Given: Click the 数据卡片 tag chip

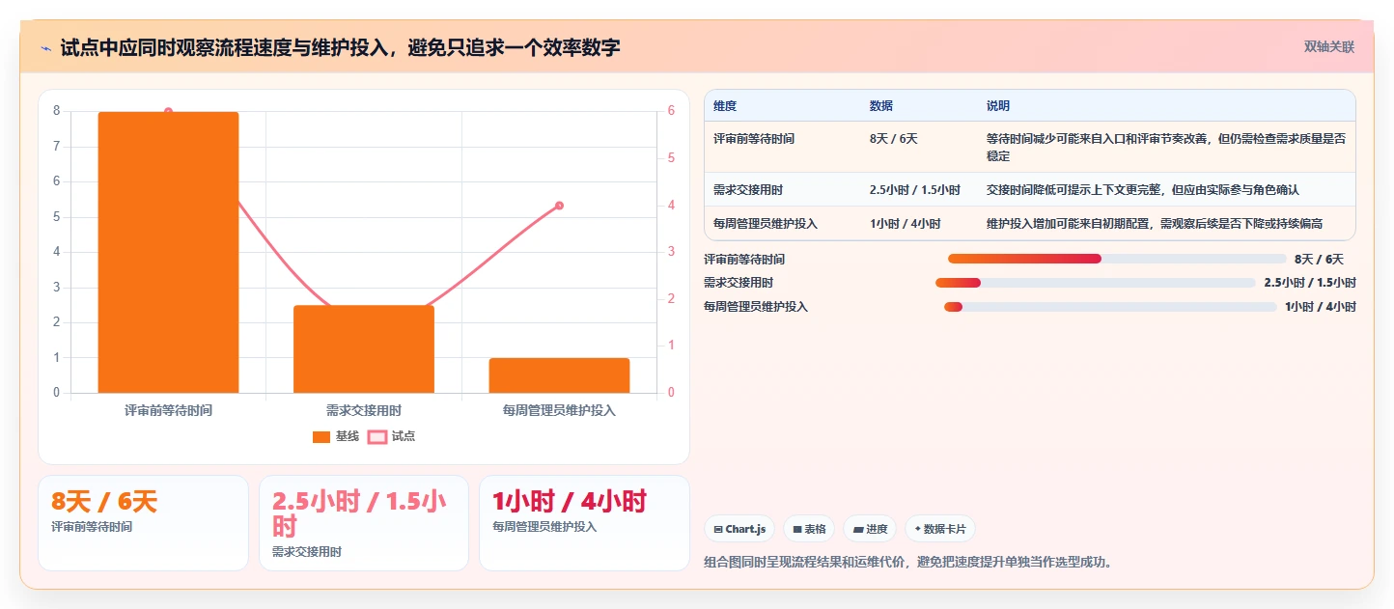Looking at the screenshot, I should (x=939, y=529).
